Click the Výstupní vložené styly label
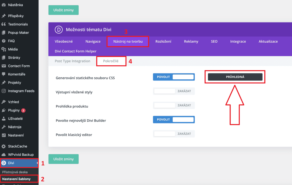The width and height of the screenshot is (292, 185). click(74, 92)
